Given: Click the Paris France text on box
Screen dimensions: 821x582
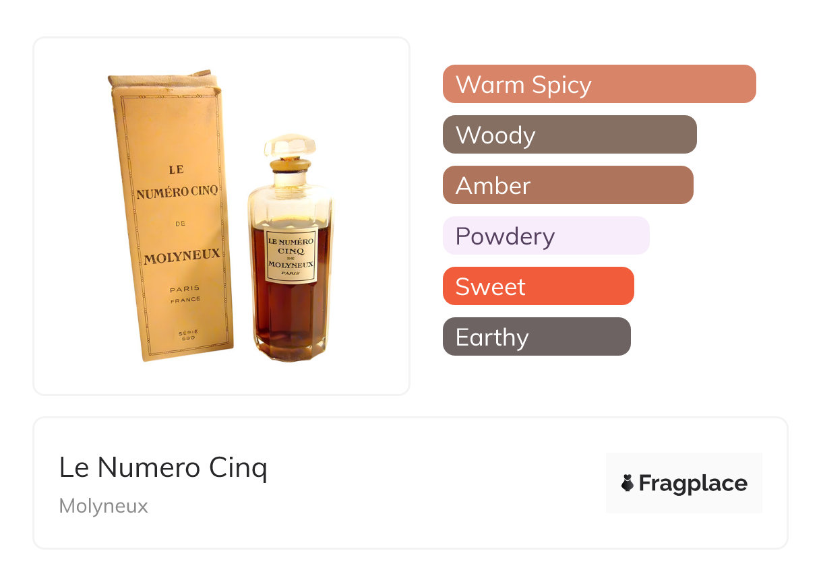Looking at the screenshot, I should (x=185, y=294).
